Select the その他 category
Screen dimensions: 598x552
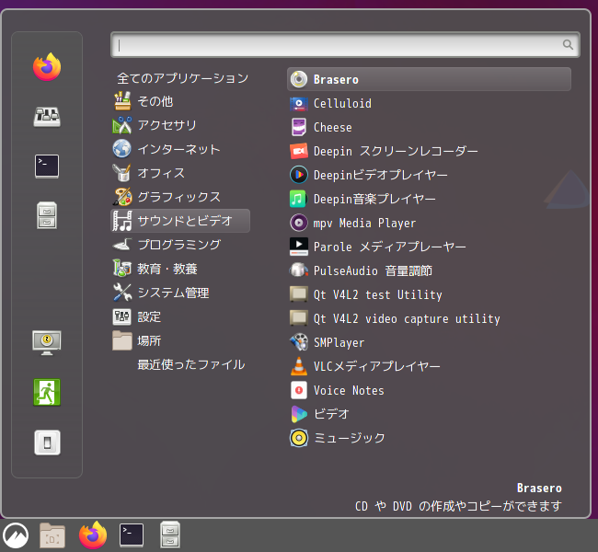180,101
